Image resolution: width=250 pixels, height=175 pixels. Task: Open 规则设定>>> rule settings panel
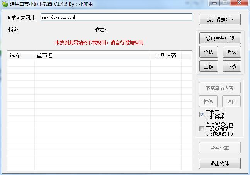[x=220, y=19]
